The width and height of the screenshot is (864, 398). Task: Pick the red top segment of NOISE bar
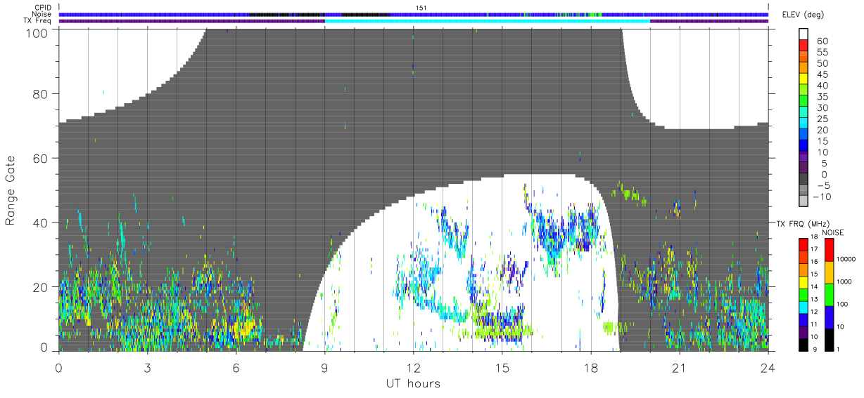click(x=829, y=250)
